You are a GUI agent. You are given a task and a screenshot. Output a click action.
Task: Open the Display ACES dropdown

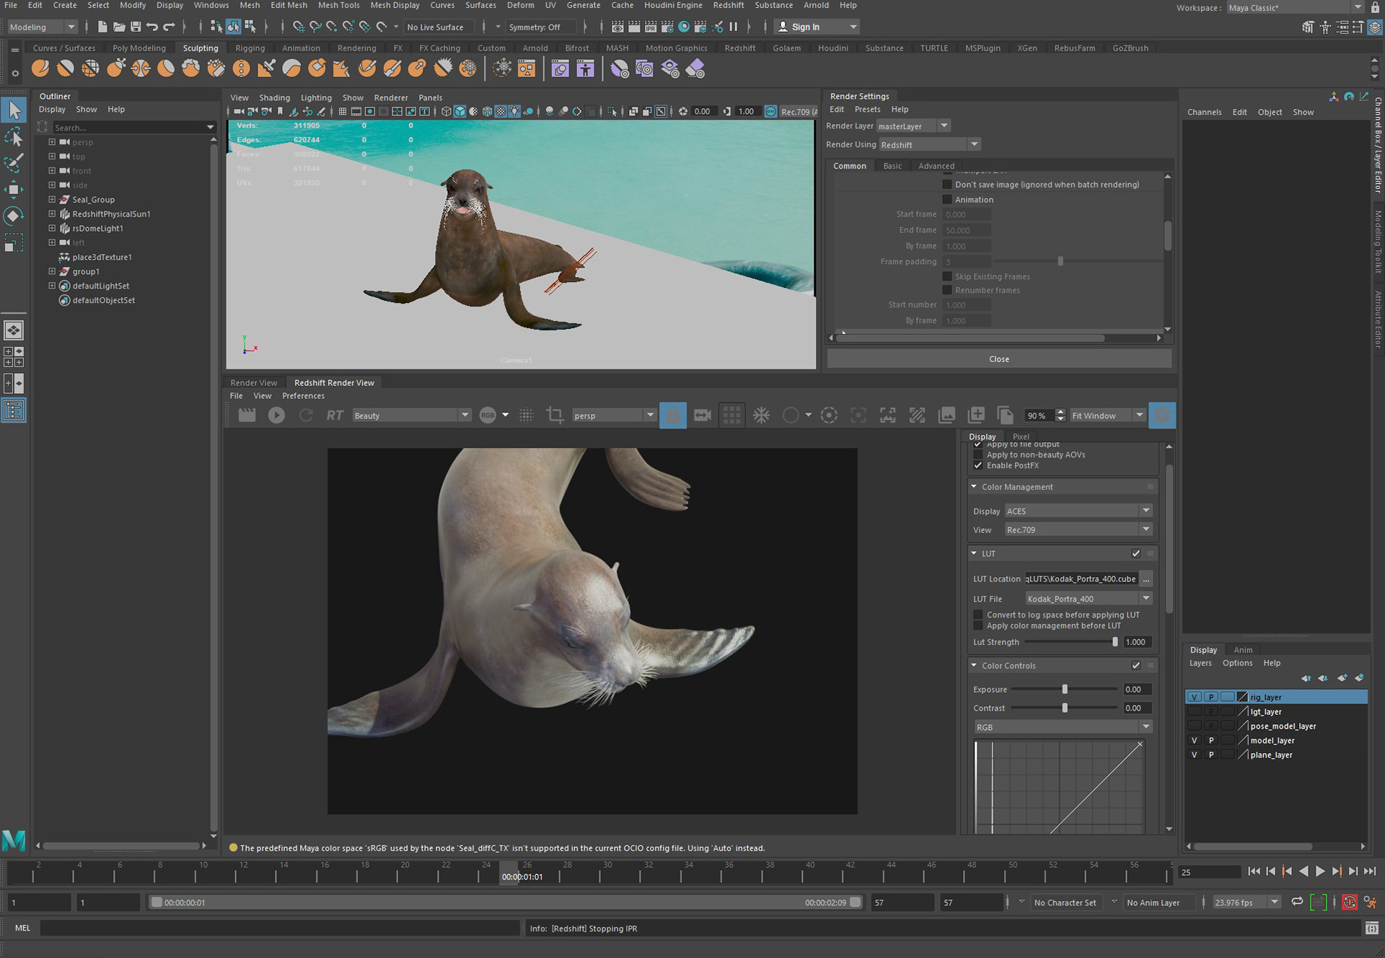[x=1078, y=511]
